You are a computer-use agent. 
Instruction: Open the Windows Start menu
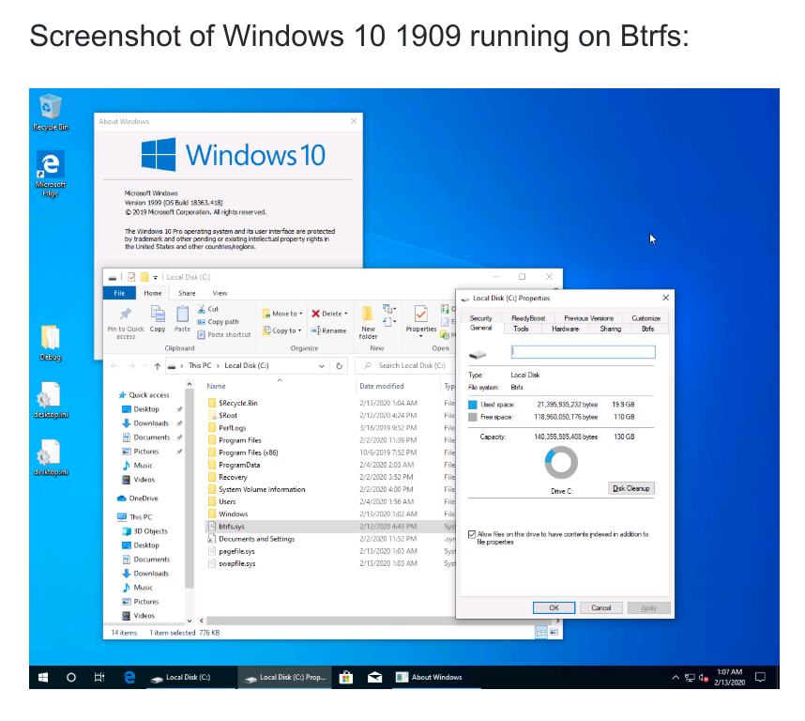click(43, 678)
